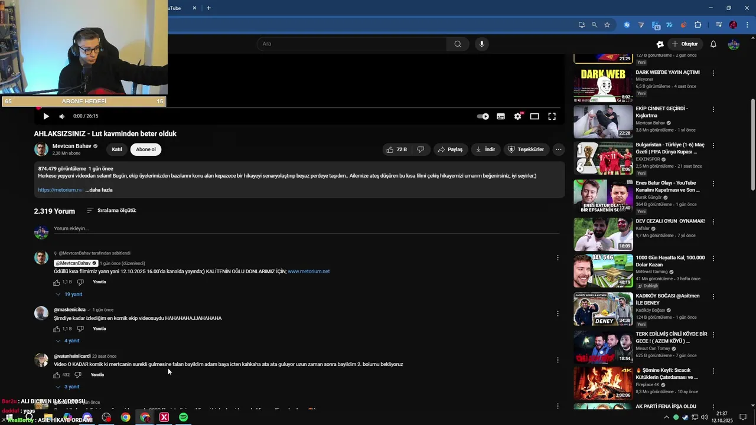The height and width of the screenshot is (425, 756).
Task: Mute the video player volume icon
Action: tap(61, 116)
